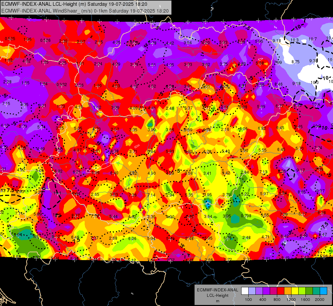Viewport: 333px width, 306px height.
Task: Click the wind shear value 7.99
Action: click(x=278, y=63)
